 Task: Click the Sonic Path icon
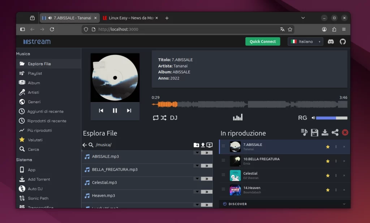tap(22, 198)
